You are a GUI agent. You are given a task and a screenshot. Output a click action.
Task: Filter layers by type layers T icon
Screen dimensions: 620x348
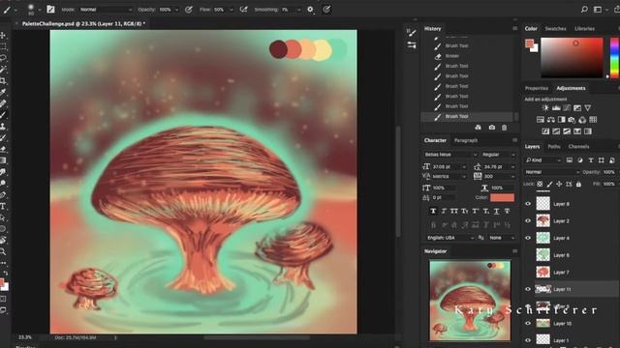click(x=591, y=160)
